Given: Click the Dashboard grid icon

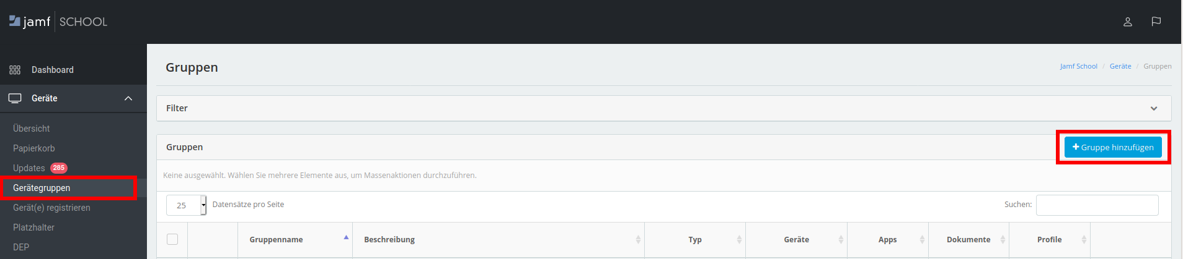Looking at the screenshot, I should point(15,70).
